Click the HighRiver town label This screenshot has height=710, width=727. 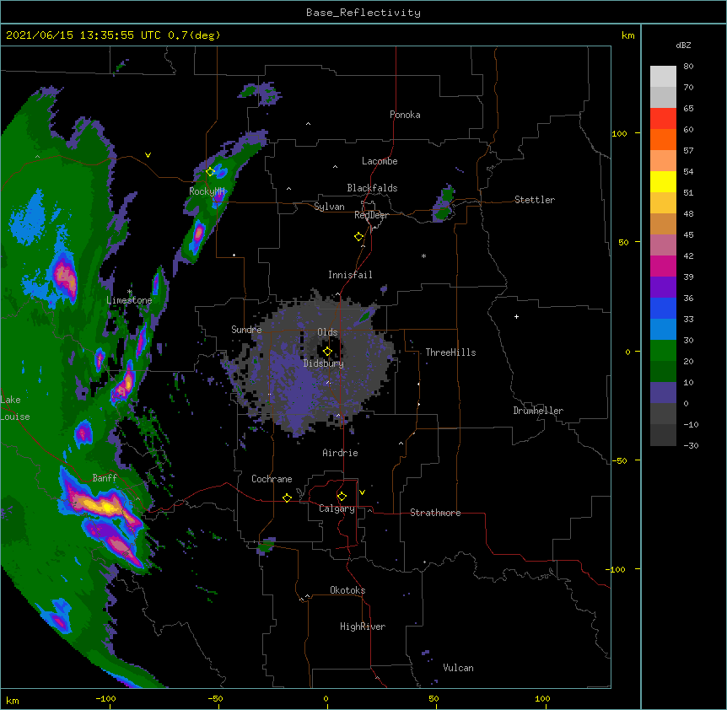[x=362, y=627]
